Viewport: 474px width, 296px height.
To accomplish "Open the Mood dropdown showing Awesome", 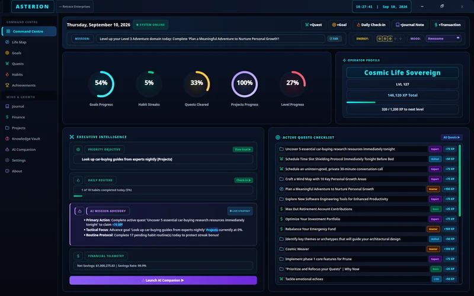I will (443, 38).
